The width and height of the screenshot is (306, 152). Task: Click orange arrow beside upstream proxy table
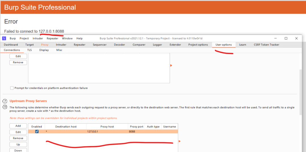coord(180,141)
